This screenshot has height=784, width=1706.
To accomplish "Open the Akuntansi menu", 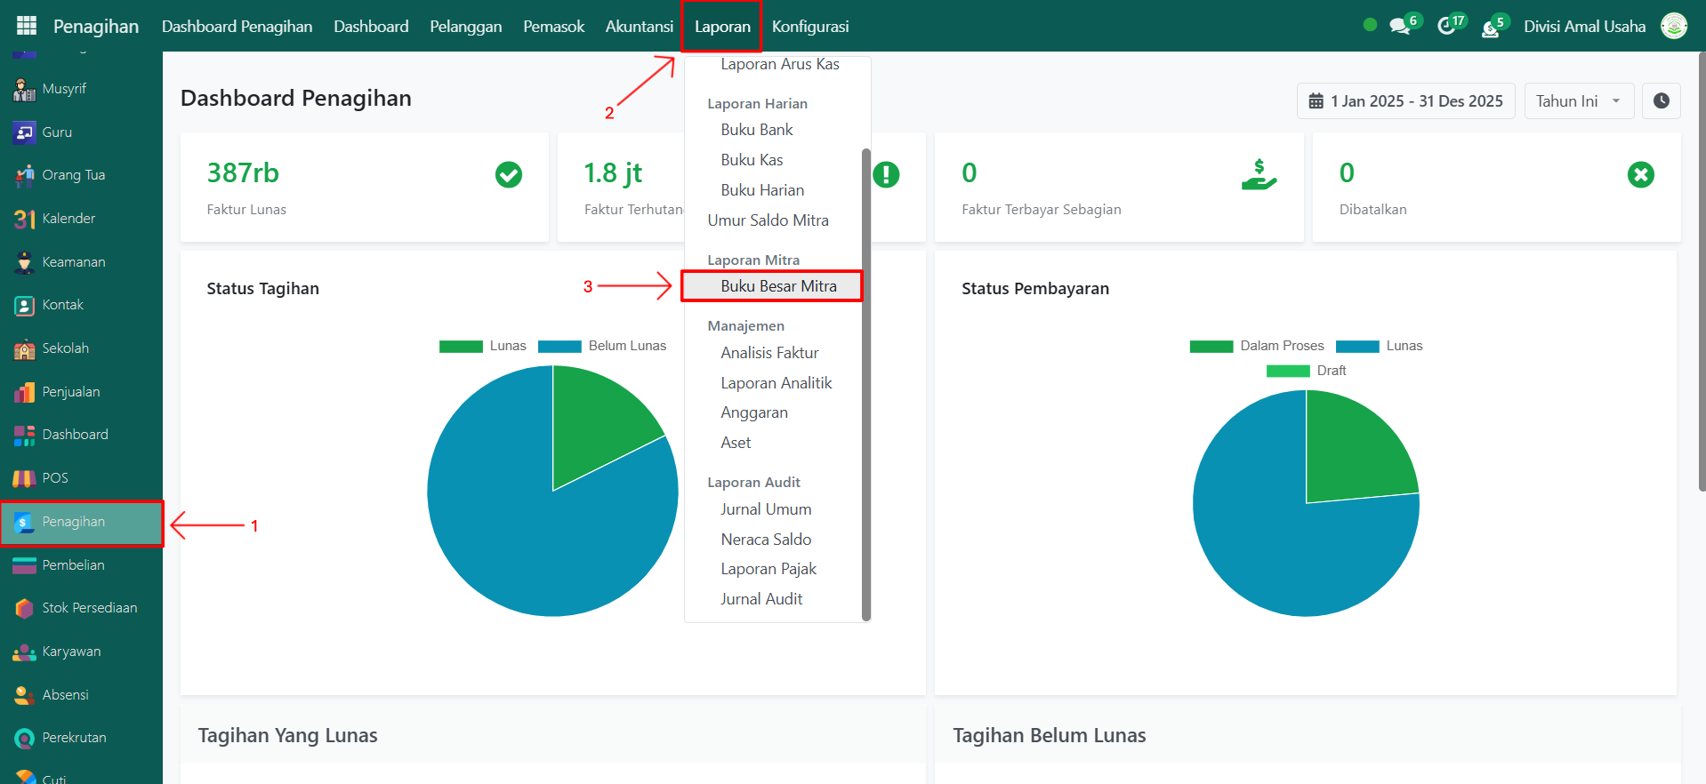I will (x=639, y=27).
